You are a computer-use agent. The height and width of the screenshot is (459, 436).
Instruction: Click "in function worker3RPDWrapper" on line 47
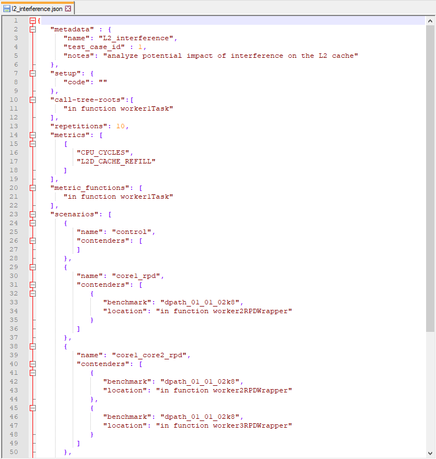tap(224, 425)
